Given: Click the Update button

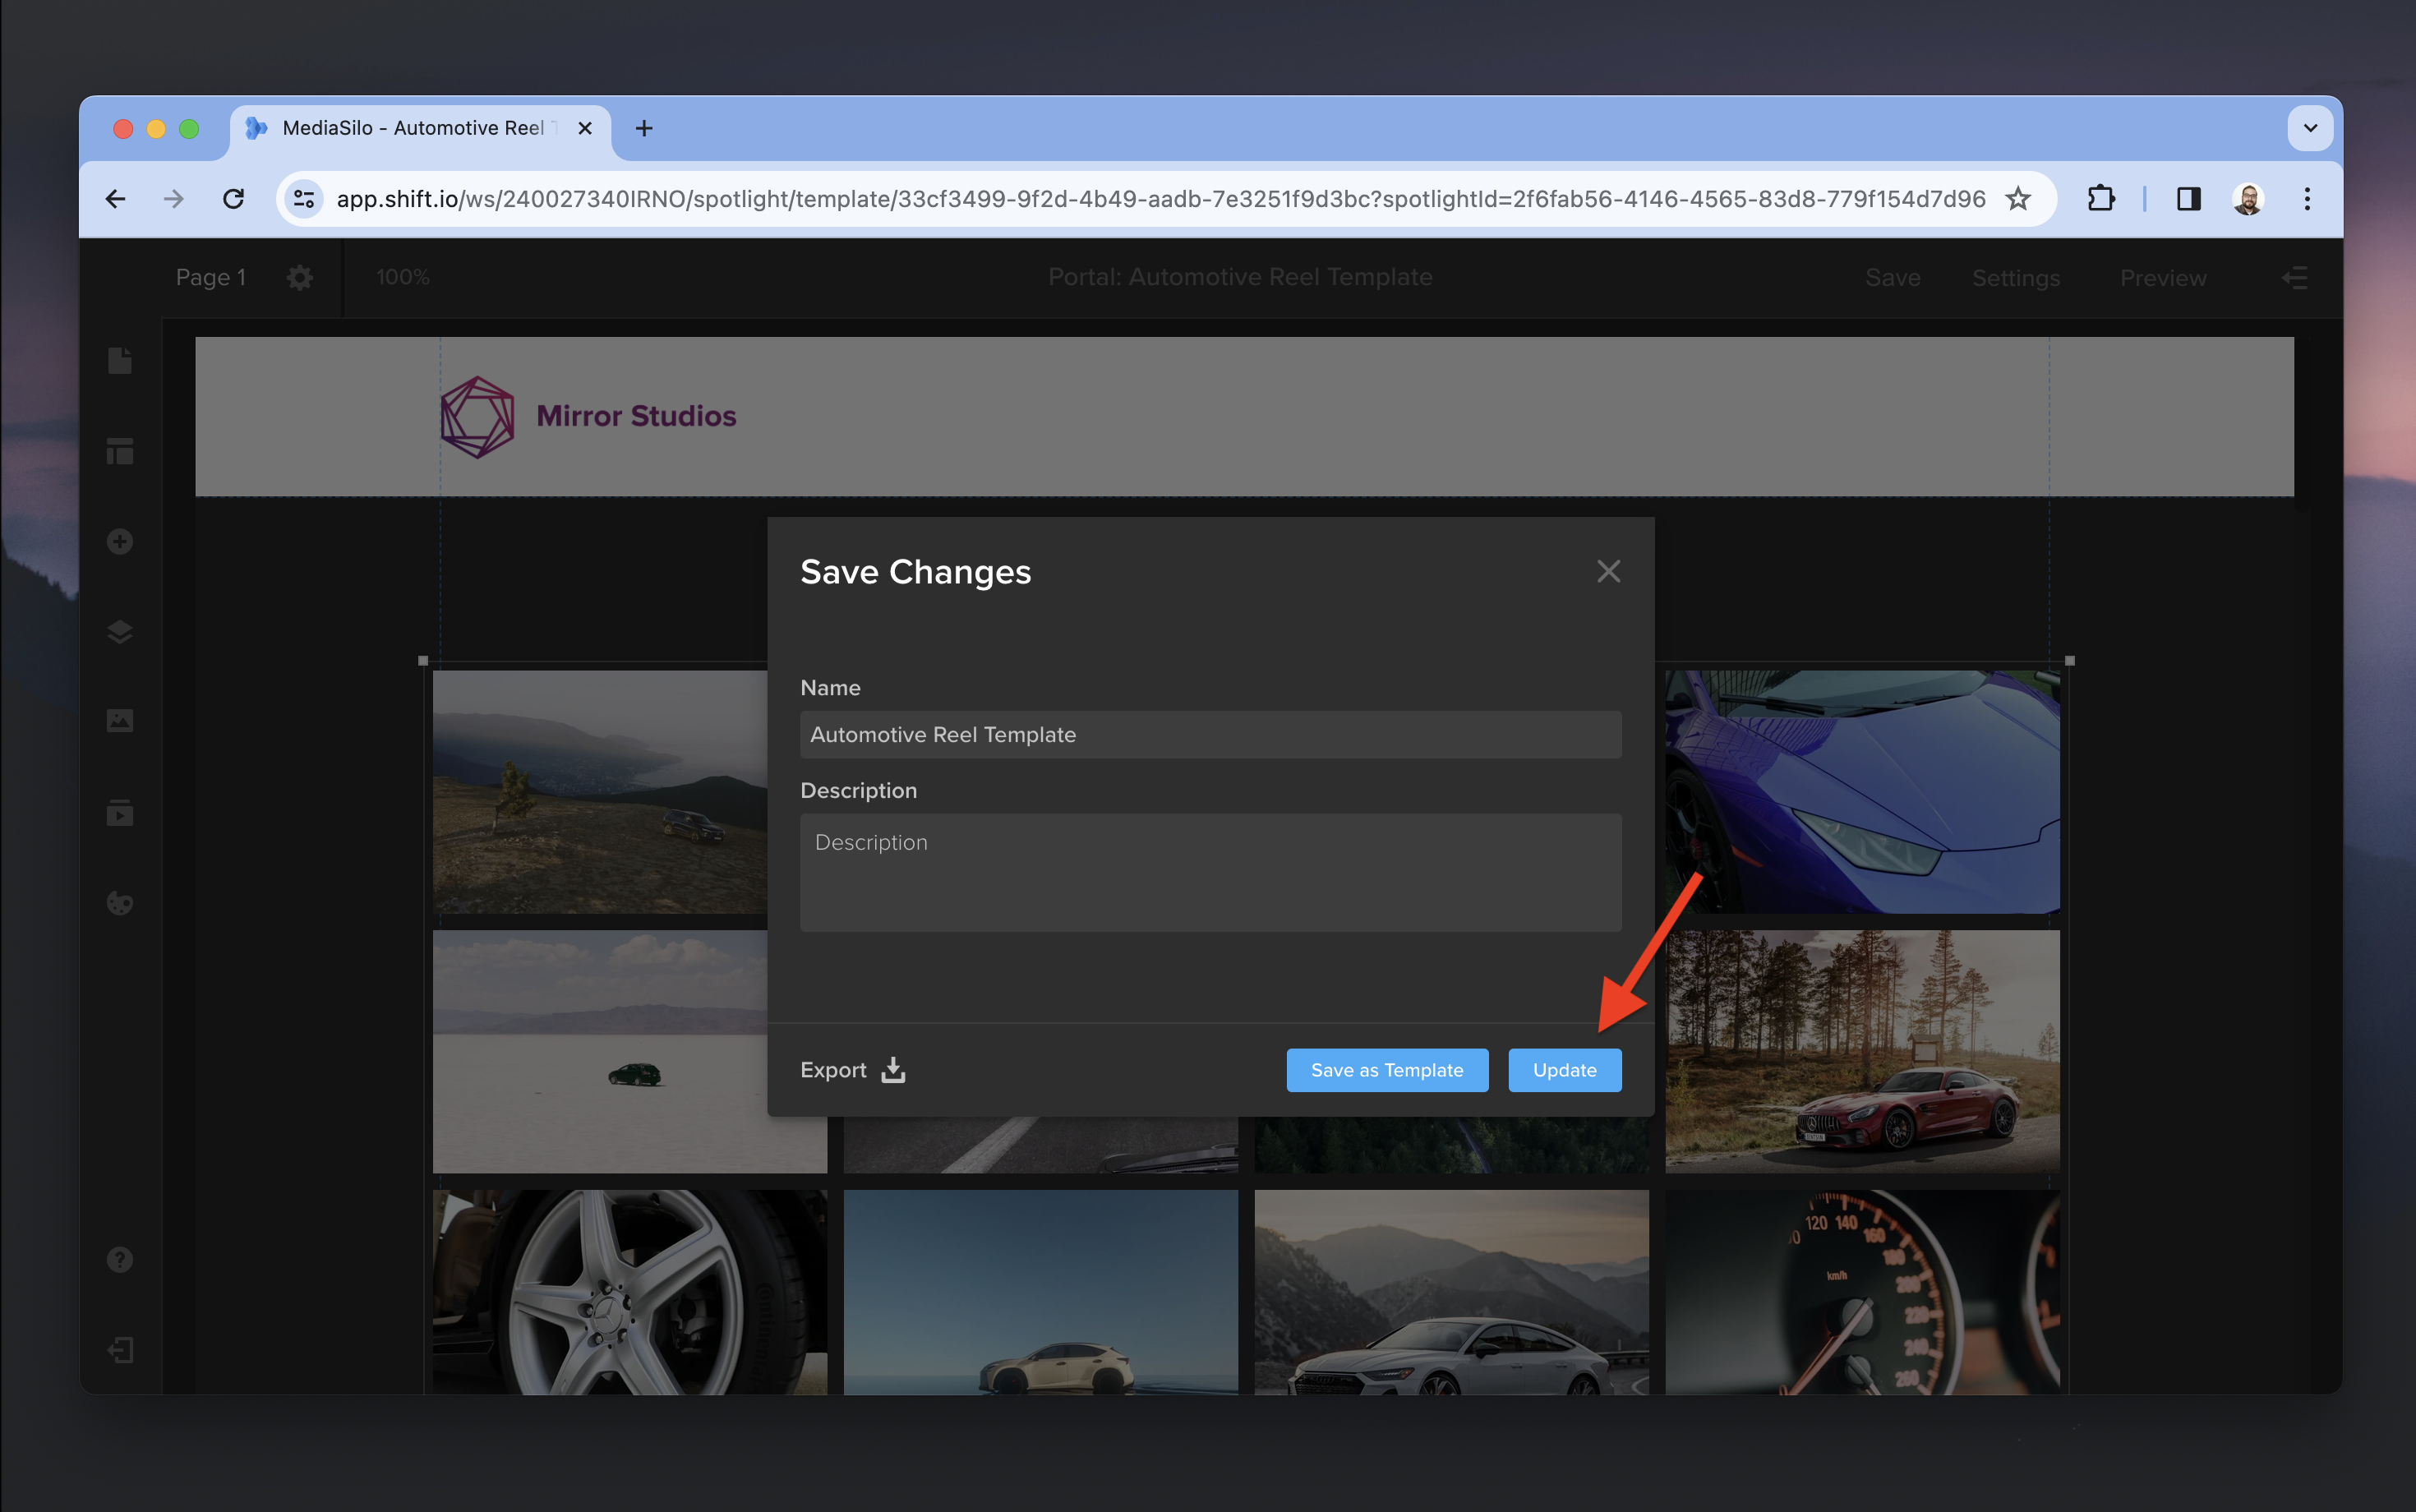Looking at the screenshot, I should pyautogui.click(x=1564, y=1070).
